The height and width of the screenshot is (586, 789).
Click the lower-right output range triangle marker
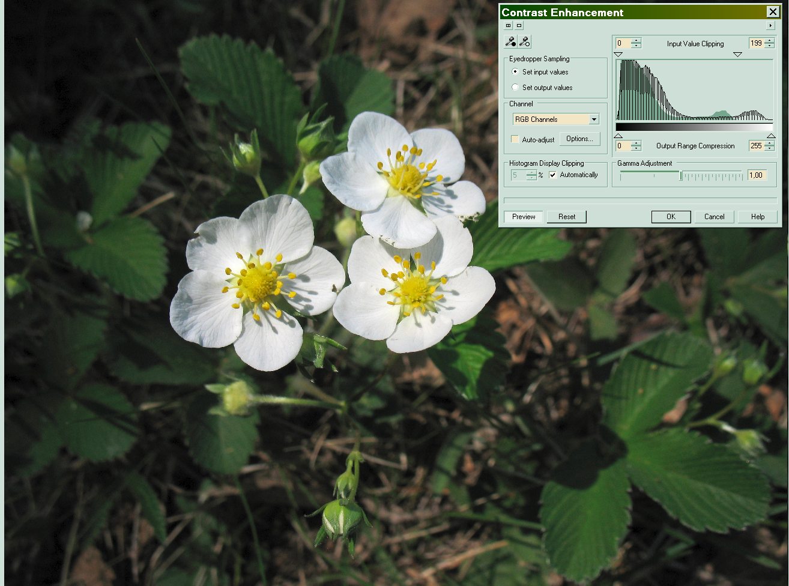(x=771, y=136)
